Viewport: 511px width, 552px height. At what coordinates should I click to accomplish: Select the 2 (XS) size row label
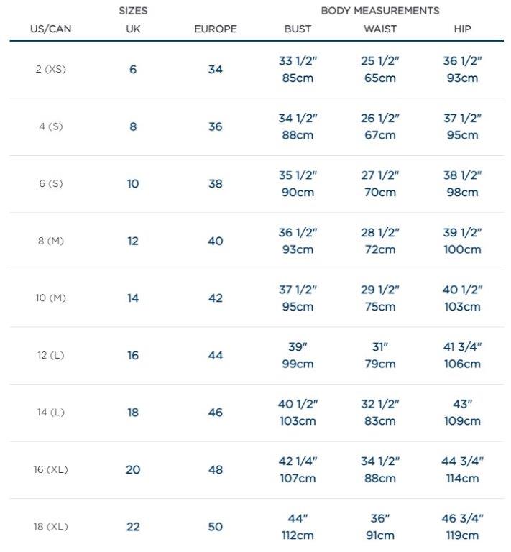50,70
